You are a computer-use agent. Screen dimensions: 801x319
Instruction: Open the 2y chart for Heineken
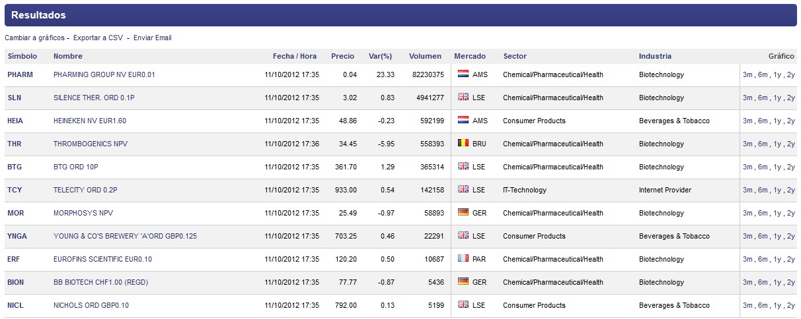pyautogui.click(x=791, y=121)
